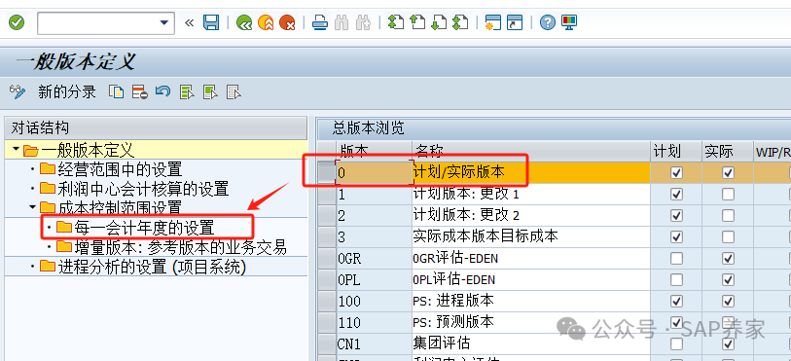Click the green Back arrow icon
The image size is (791, 361).
(244, 22)
